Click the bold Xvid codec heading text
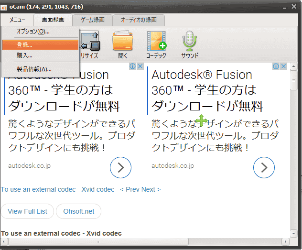This screenshot has height=250, width=302. coord(61,233)
